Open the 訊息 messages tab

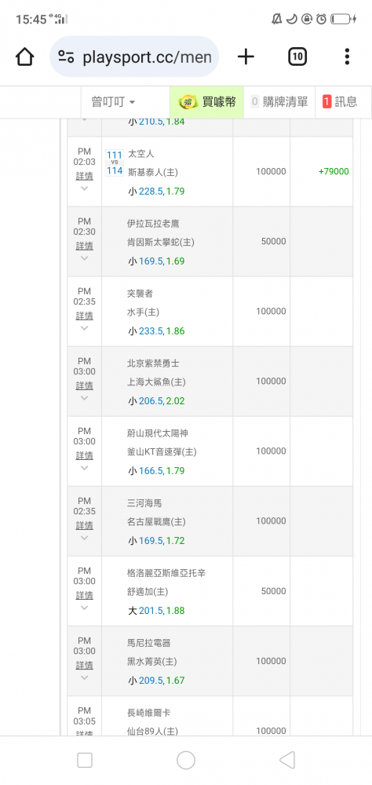340,102
